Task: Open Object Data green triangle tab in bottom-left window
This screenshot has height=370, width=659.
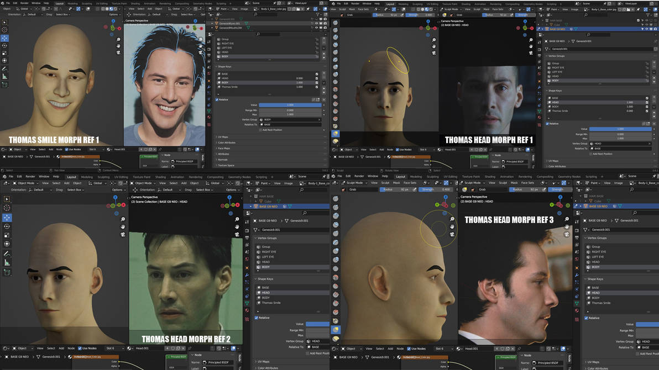Action: click(x=247, y=303)
